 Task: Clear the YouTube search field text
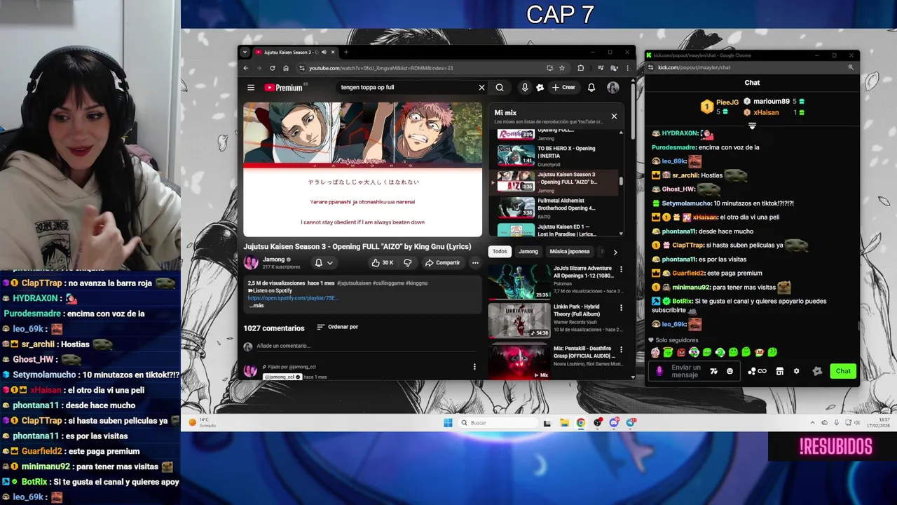coord(481,88)
